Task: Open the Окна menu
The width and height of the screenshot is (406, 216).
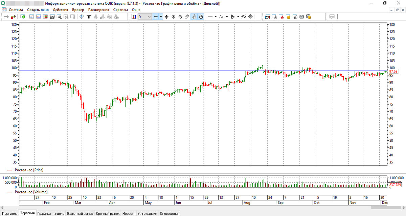Action: point(136,10)
